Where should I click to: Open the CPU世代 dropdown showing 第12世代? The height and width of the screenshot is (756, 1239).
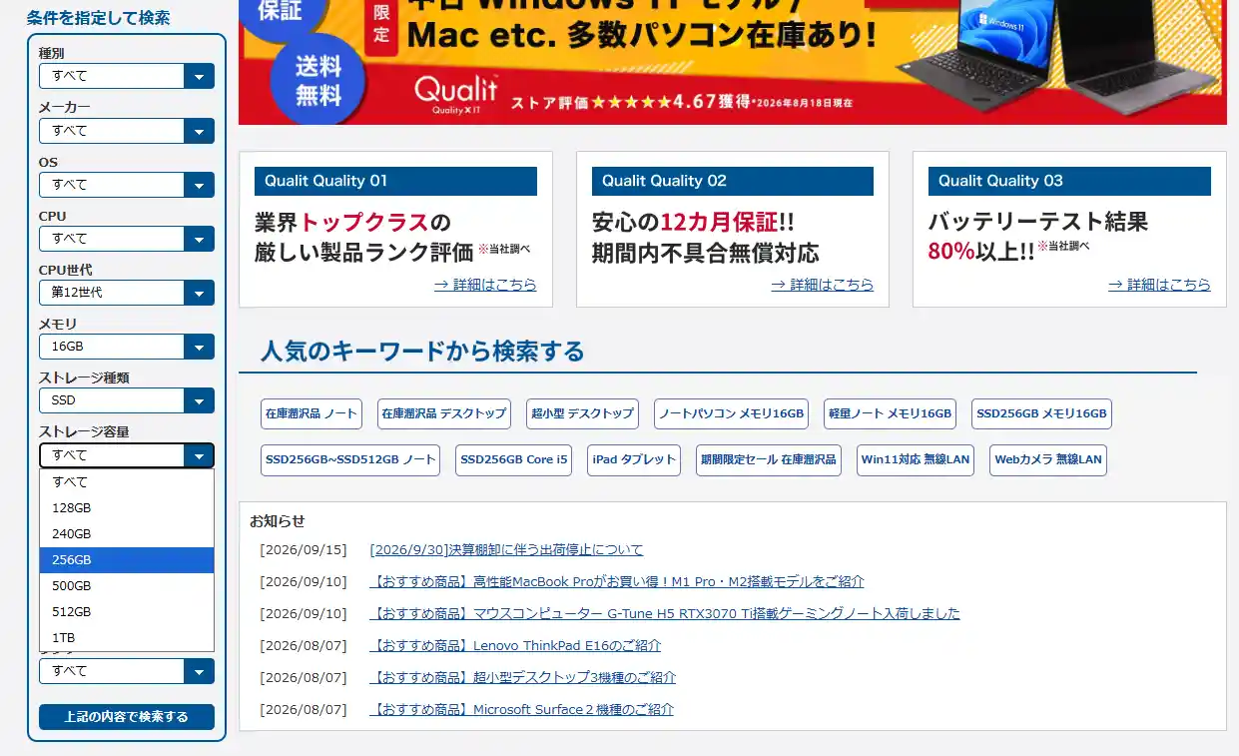127,293
